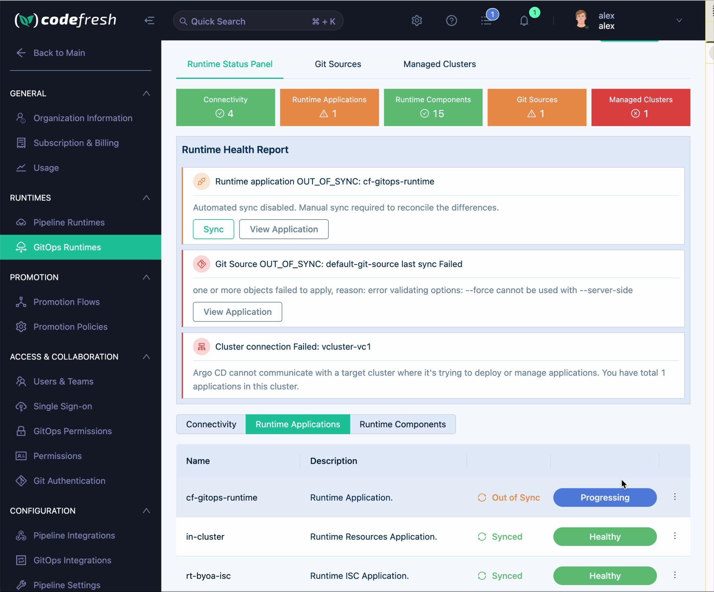Select the Runtime Applications segment toggle
Screen dimensions: 714x592
[297, 424]
